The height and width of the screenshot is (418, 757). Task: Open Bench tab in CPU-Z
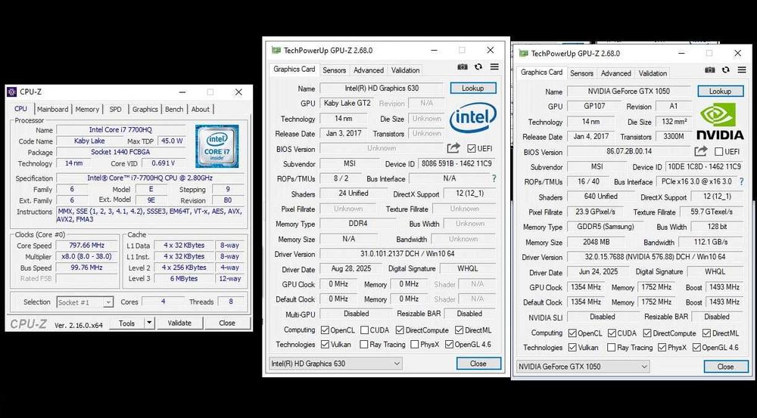(x=174, y=110)
